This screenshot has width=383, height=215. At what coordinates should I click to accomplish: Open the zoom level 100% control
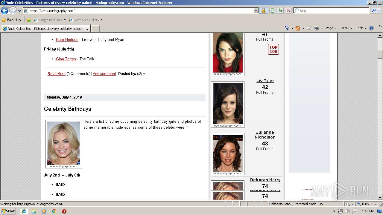click(364, 204)
